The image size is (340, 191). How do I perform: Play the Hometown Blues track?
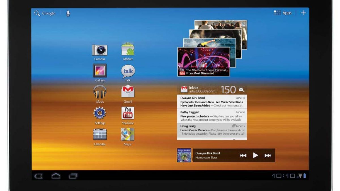(256, 155)
